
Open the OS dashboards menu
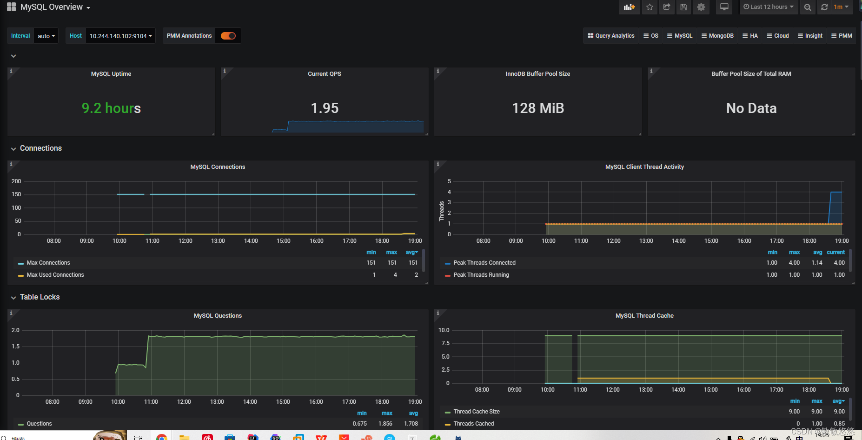(651, 36)
